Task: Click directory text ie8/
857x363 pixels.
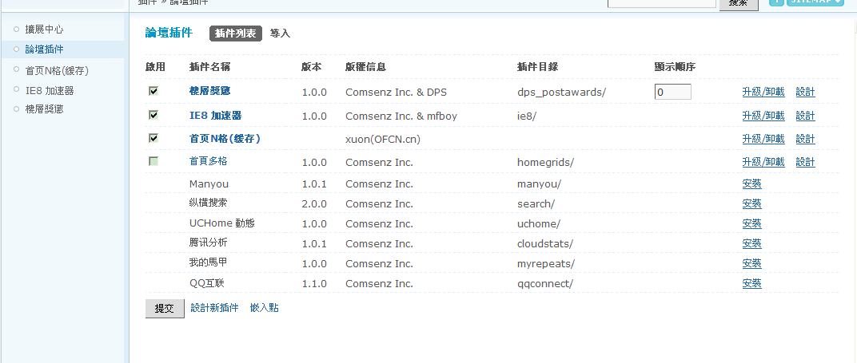Action: 527,116
